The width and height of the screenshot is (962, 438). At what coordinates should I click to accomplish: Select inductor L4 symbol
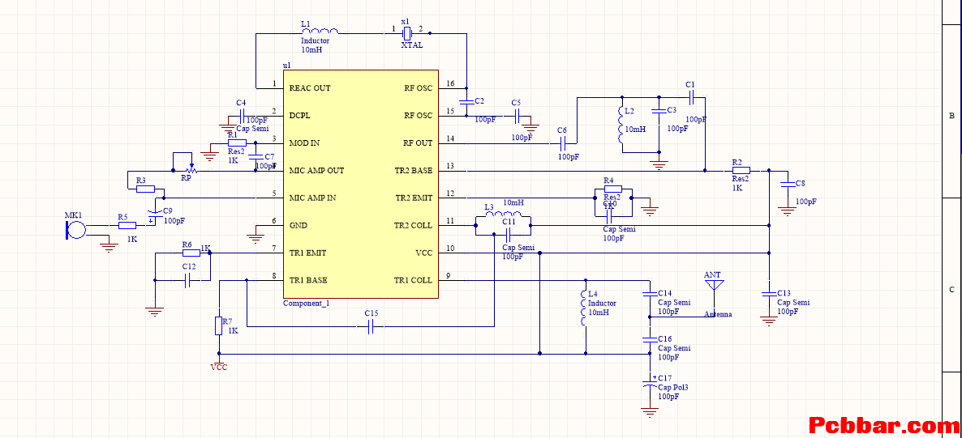point(584,308)
